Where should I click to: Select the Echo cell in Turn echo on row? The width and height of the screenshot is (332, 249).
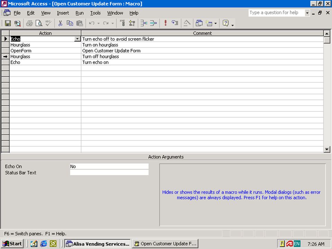point(45,62)
